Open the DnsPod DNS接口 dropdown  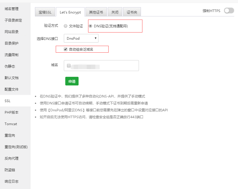[81, 38]
